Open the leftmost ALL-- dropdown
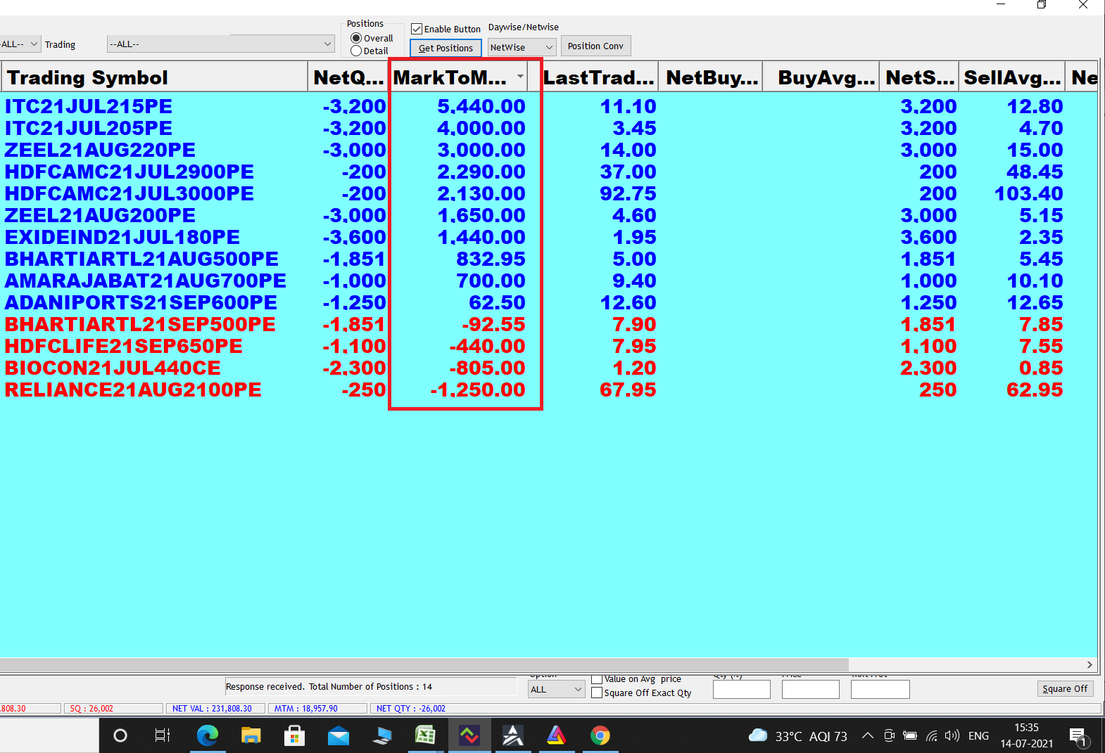 pyautogui.click(x=20, y=44)
